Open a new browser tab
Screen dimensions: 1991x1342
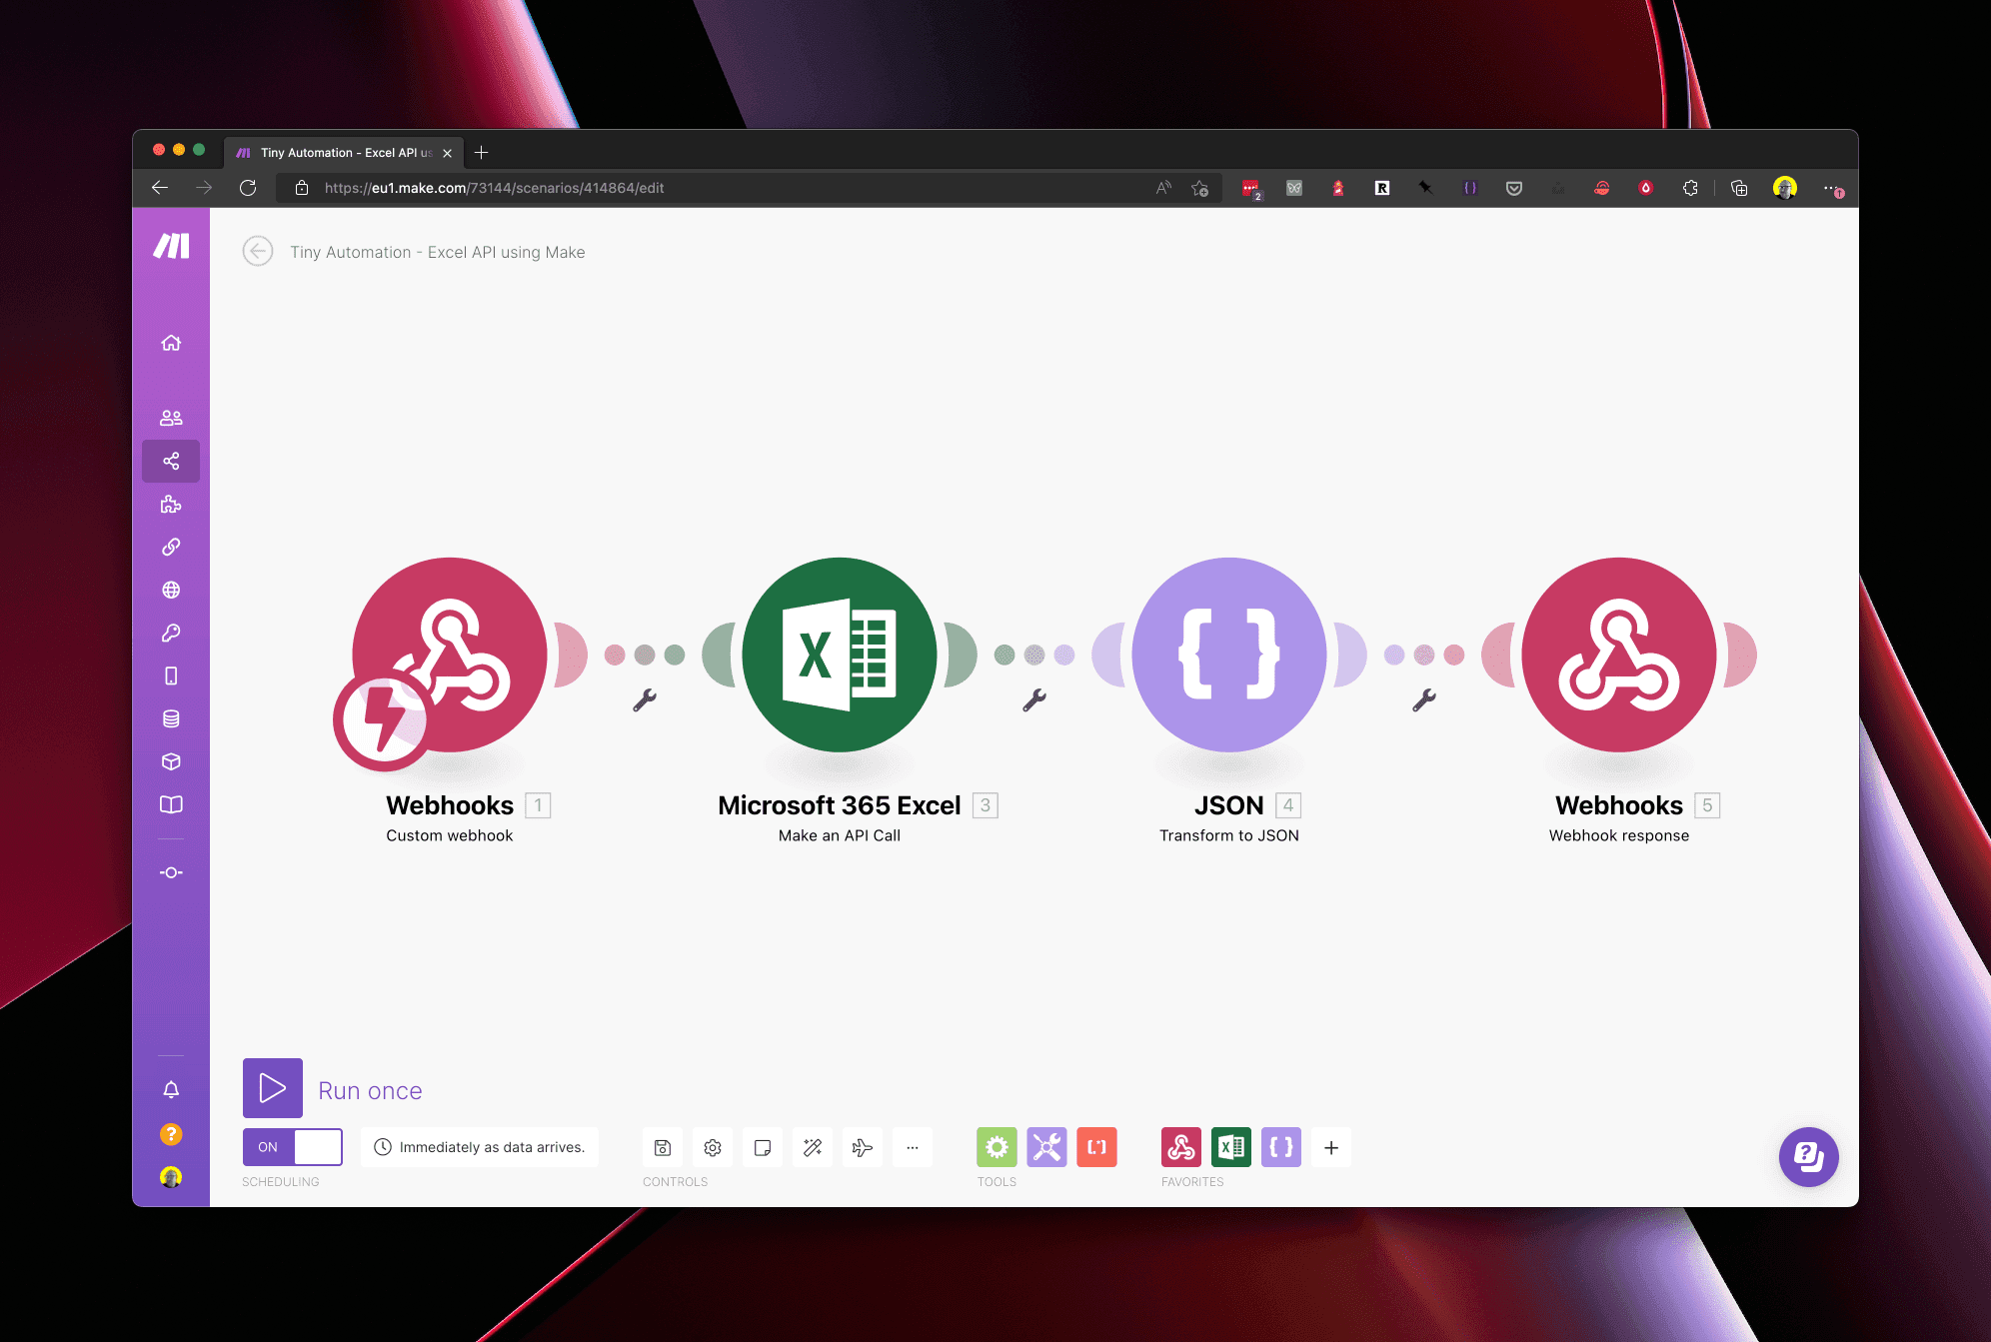482,152
